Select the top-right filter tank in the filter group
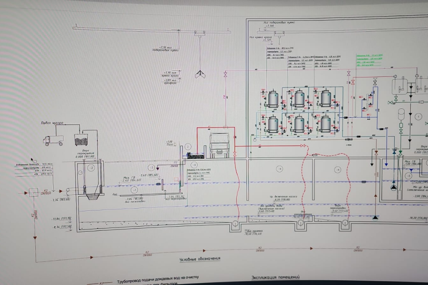Image resolution: width=428 pixels, height=285 pixels. pyautogui.click(x=325, y=97)
